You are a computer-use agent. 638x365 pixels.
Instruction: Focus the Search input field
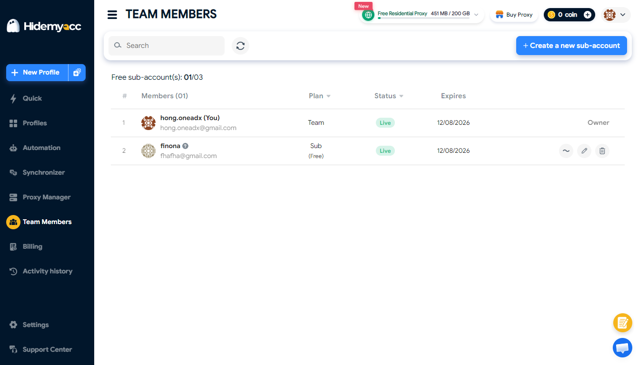click(x=167, y=46)
